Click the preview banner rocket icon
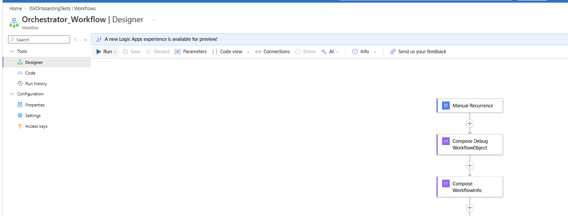The height and width of the screenshot is (216, 568). click(x=98, y=39)
